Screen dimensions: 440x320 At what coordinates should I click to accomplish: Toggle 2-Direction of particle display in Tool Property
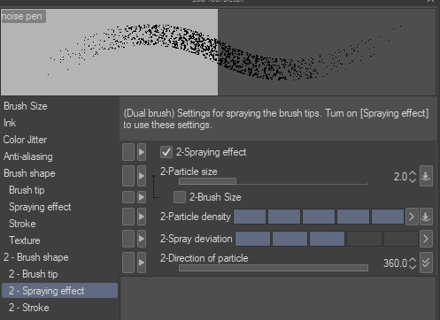click(128, 263)
